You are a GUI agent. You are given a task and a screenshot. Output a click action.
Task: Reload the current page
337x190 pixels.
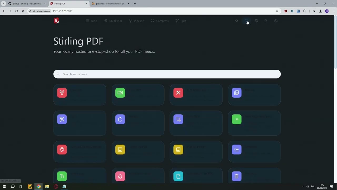coord(16,11)
